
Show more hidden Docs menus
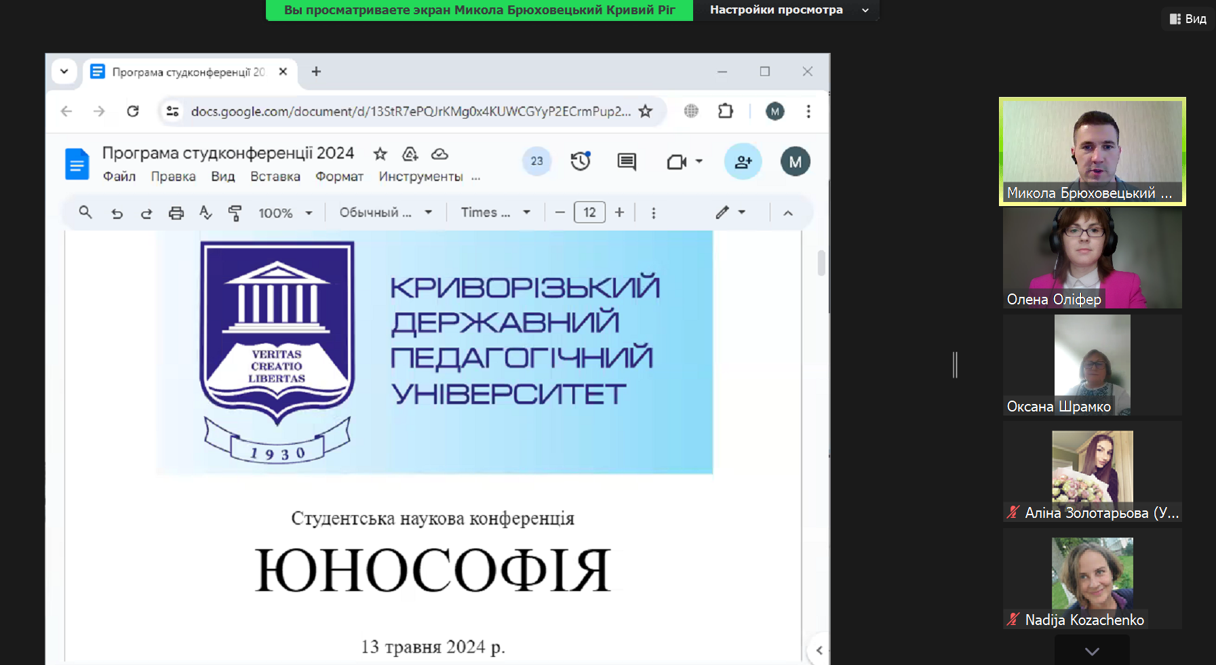click(476, 177)
